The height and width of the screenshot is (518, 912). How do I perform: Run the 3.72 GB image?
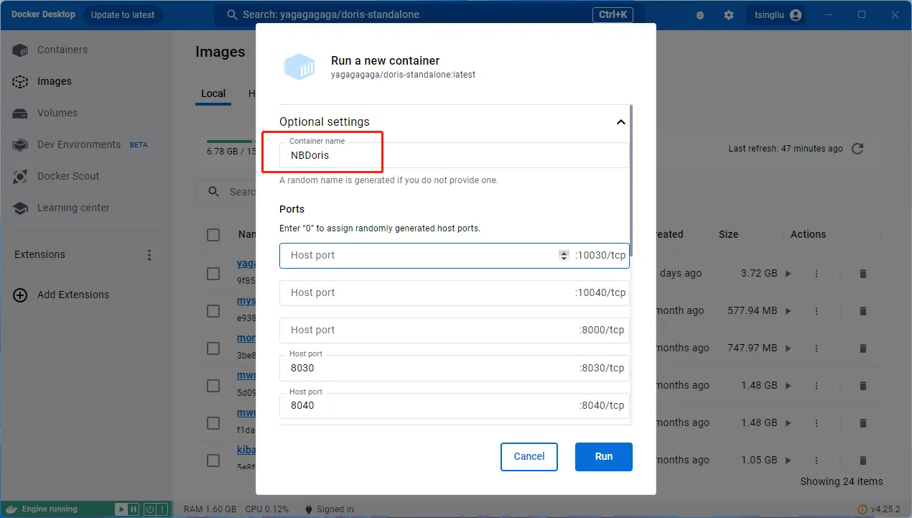(x=788, y=274)
